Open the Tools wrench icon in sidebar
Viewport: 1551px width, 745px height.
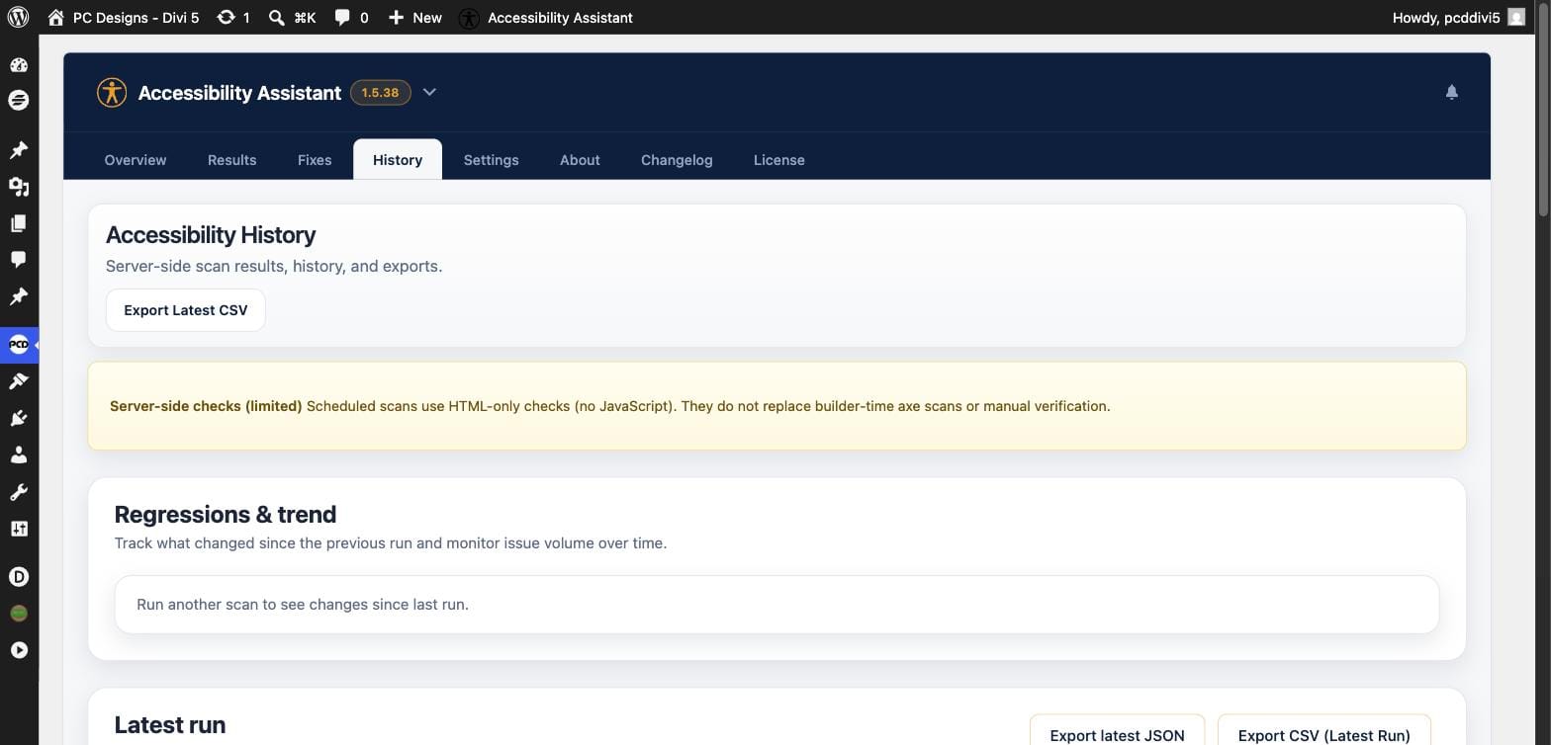(x=19, y=492)
